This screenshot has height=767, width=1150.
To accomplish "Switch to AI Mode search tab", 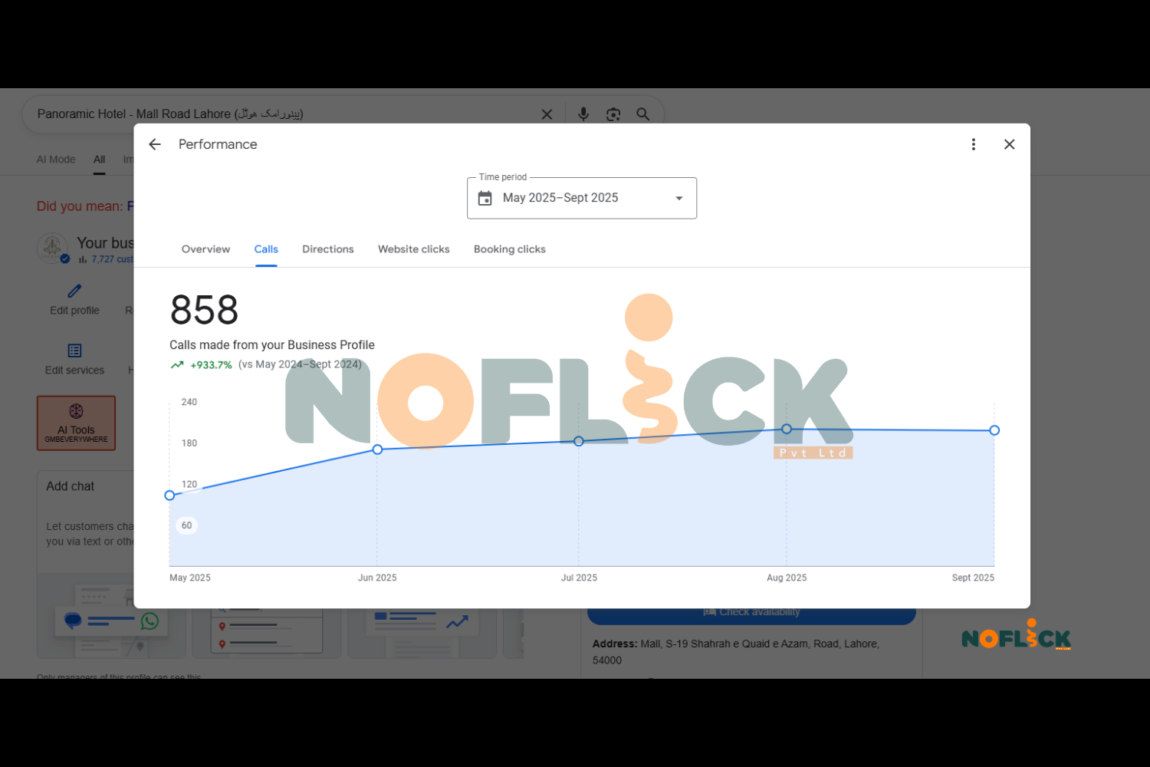I will click(x=56, y=160).
